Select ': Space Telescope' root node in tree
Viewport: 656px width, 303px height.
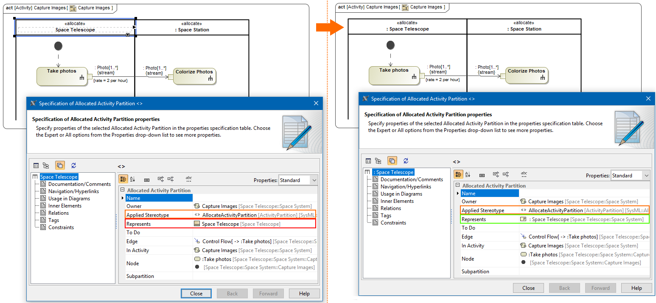pyautogui.click(x=393, y=172)
